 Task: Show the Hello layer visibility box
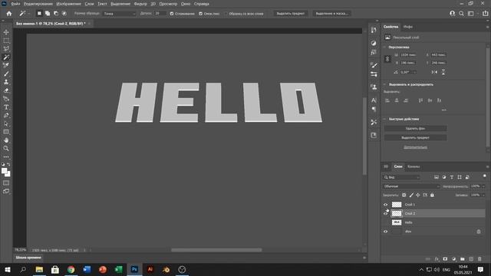(x=385, y=222)
